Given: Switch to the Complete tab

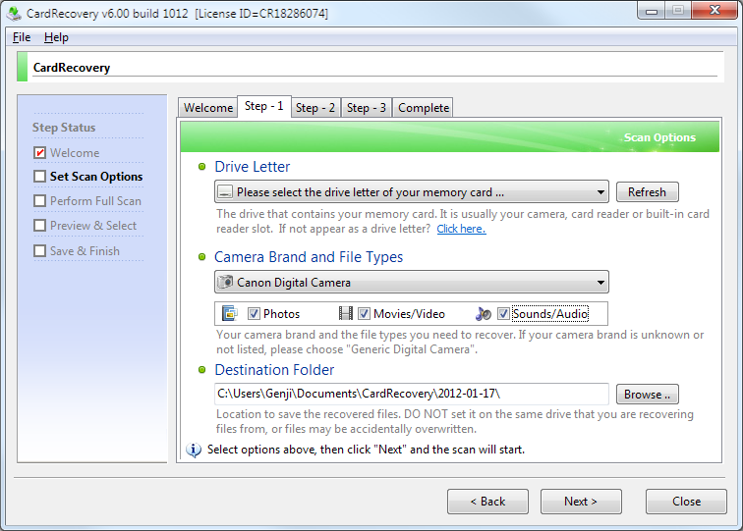Looking at the screenshot, I should pyautogui.click(x=424, y=108).
